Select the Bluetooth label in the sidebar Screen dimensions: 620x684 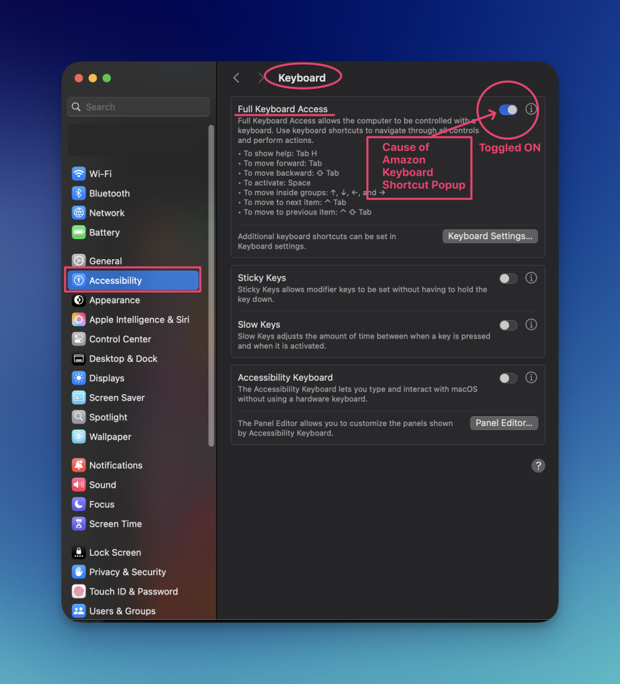tap(110, 193)
